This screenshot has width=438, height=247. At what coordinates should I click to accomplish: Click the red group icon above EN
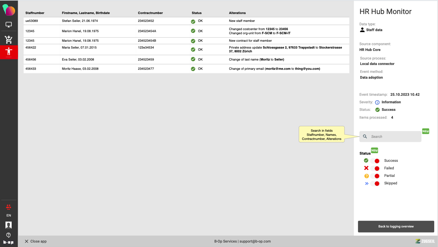9,207
